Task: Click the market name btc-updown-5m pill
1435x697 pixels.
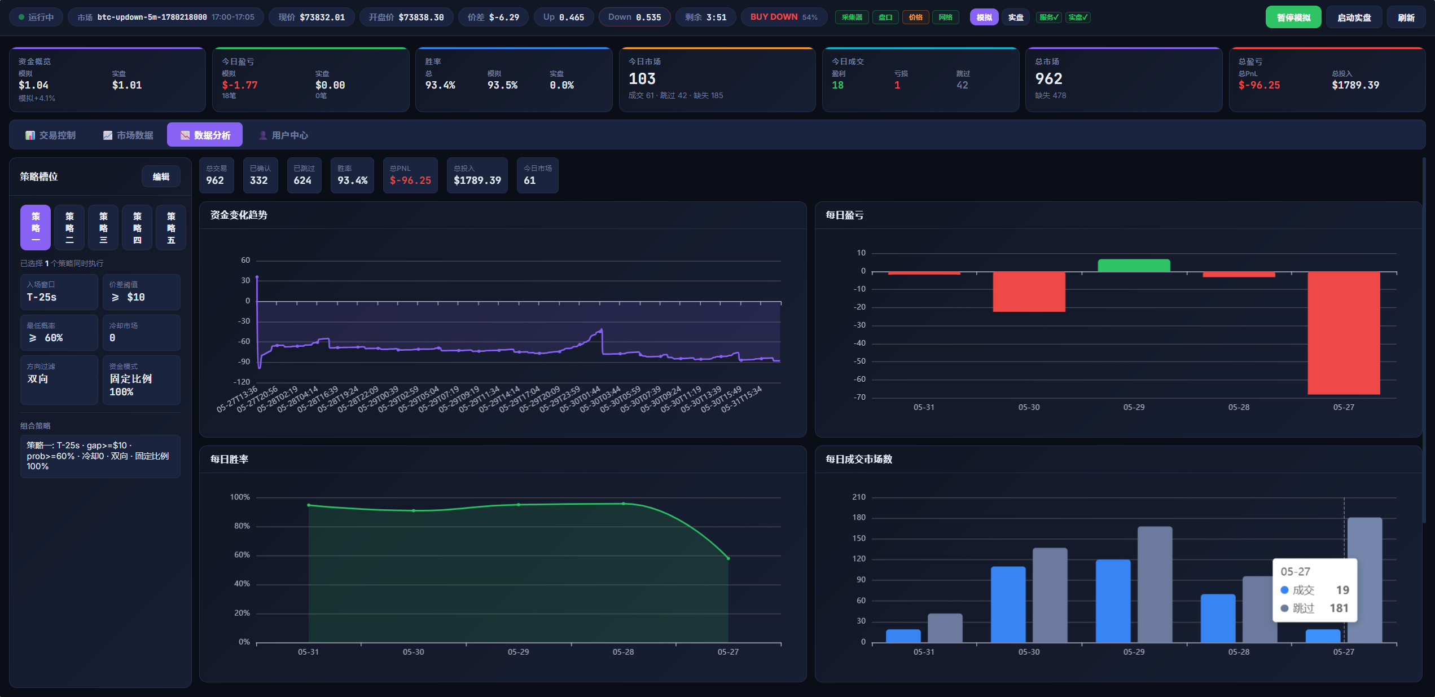Action: click(165, 17)
